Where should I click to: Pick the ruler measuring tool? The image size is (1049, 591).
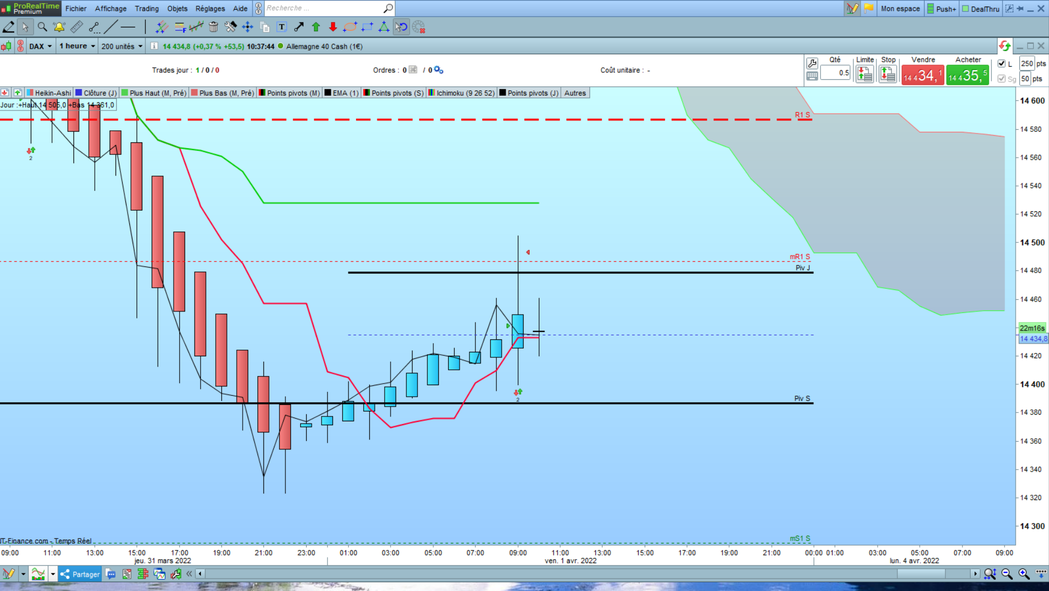pos(77,27)
